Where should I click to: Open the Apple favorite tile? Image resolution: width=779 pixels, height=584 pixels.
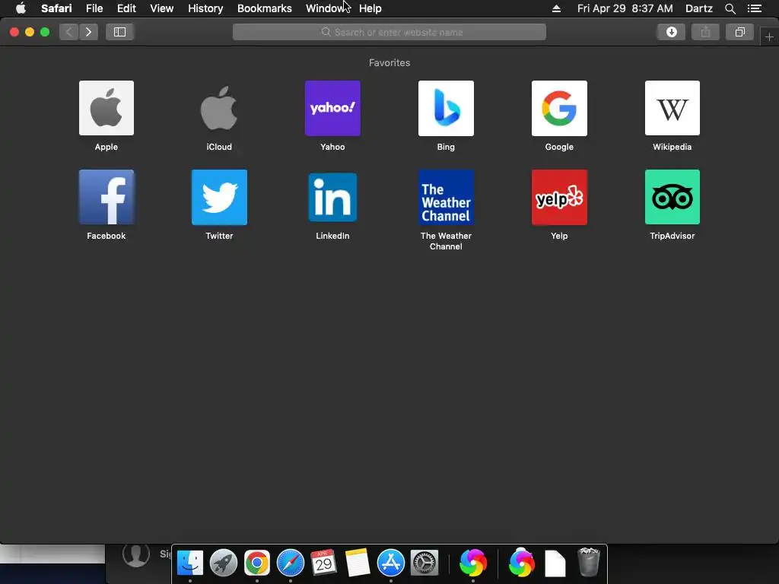tap(107, 108)
